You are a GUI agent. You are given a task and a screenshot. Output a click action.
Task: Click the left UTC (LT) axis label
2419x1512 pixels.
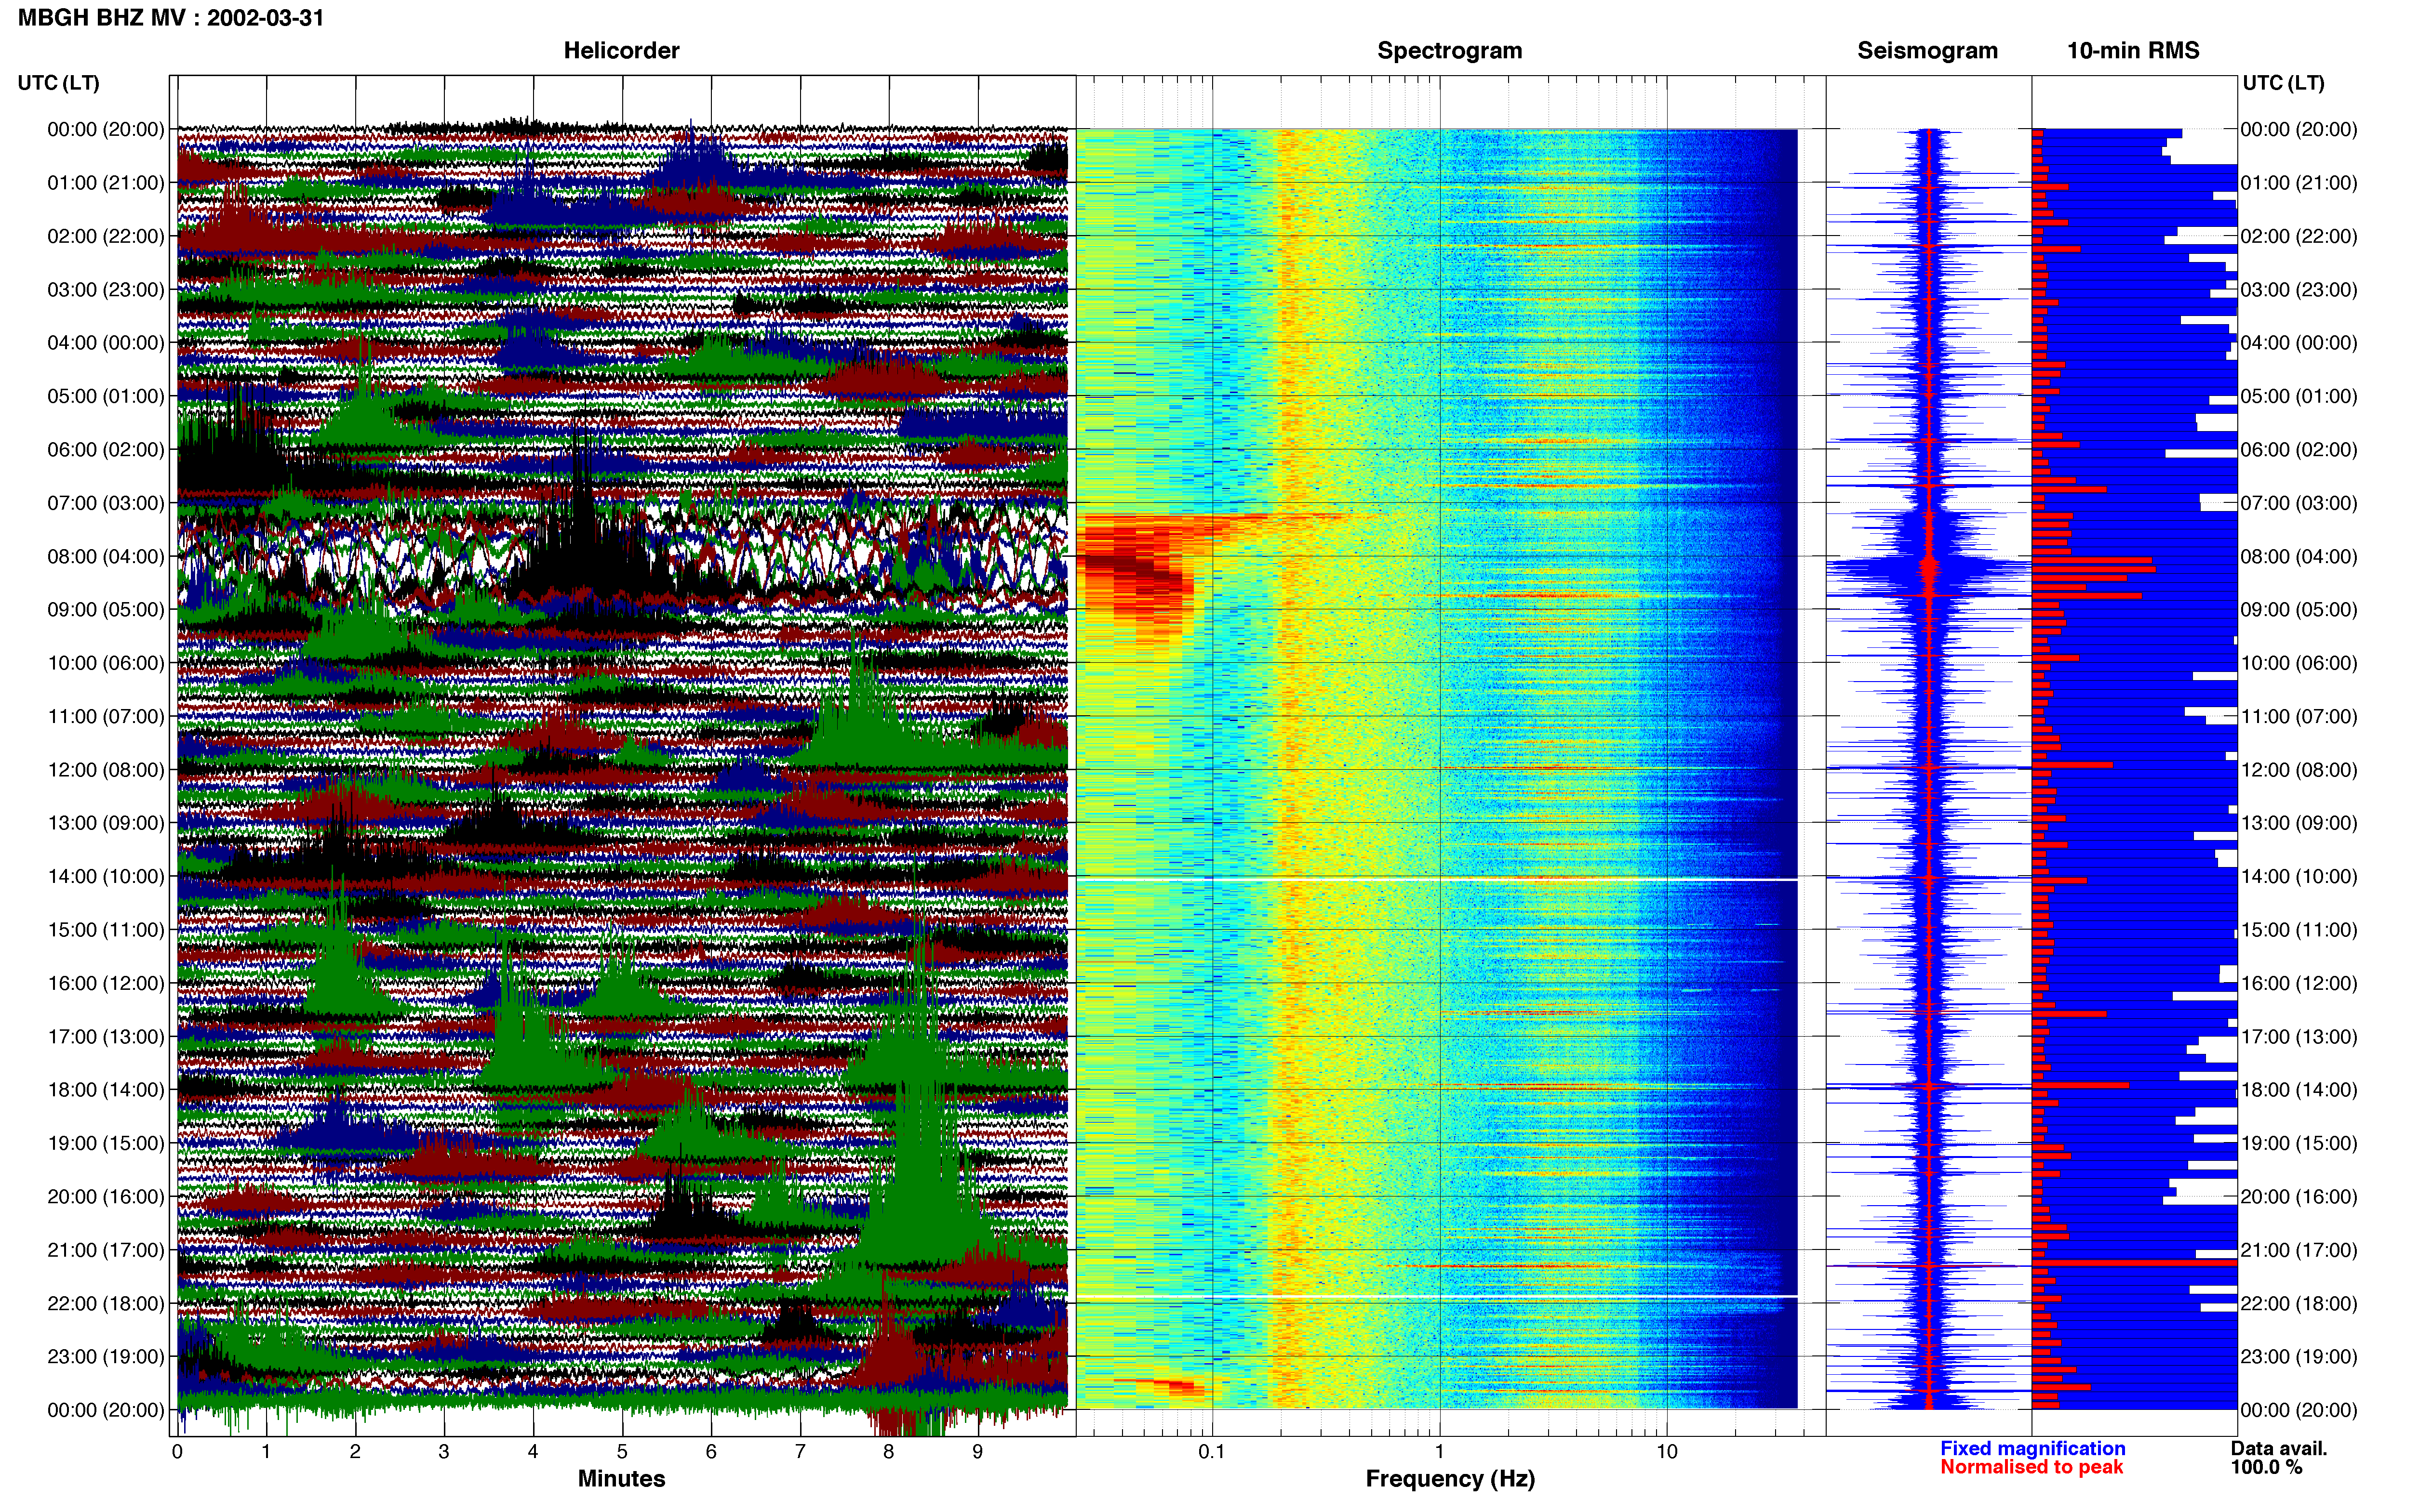(x=58, y=83)
